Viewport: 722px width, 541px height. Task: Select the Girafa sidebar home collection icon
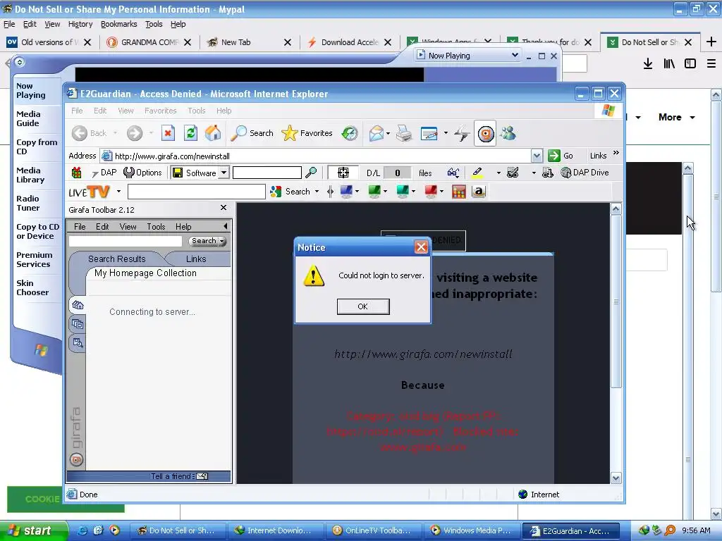point(78,305)
